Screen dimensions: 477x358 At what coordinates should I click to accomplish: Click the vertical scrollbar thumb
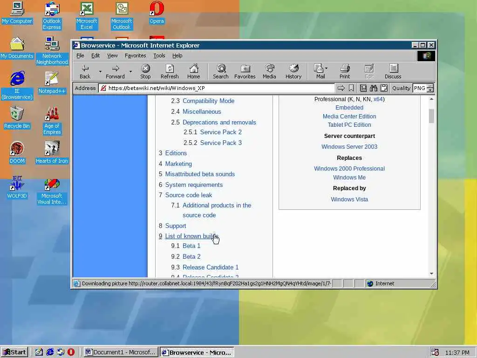point(431,116)
